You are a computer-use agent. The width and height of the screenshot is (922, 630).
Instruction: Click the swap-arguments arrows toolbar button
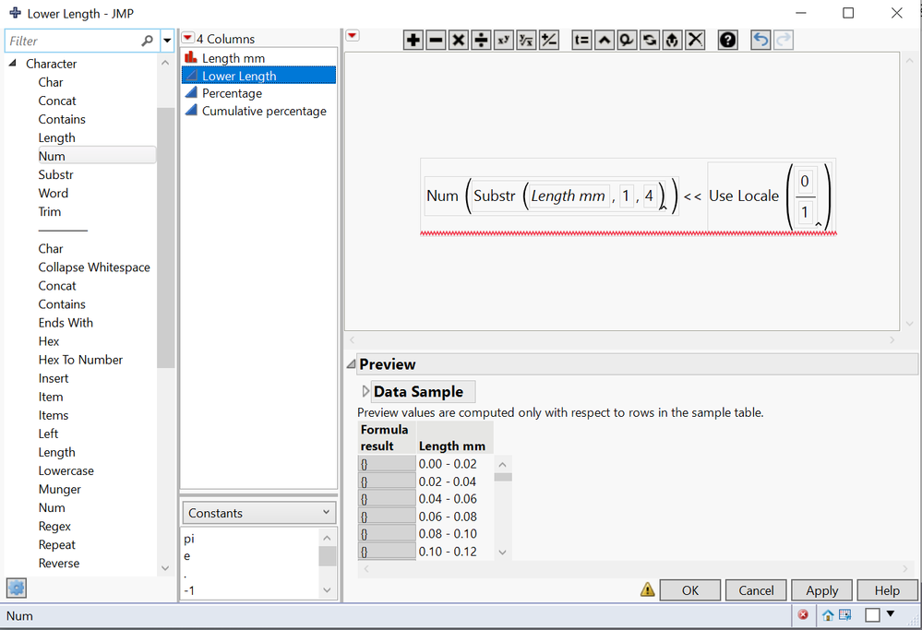point(650,40)
